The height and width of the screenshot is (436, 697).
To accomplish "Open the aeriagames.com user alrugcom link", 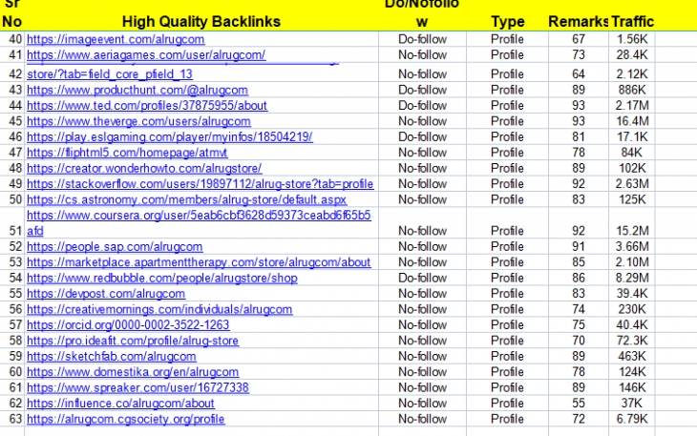I will point(146,55).
